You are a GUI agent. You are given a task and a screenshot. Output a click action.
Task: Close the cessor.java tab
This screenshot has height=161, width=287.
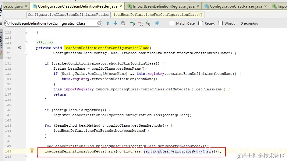(x=26, y=6)
